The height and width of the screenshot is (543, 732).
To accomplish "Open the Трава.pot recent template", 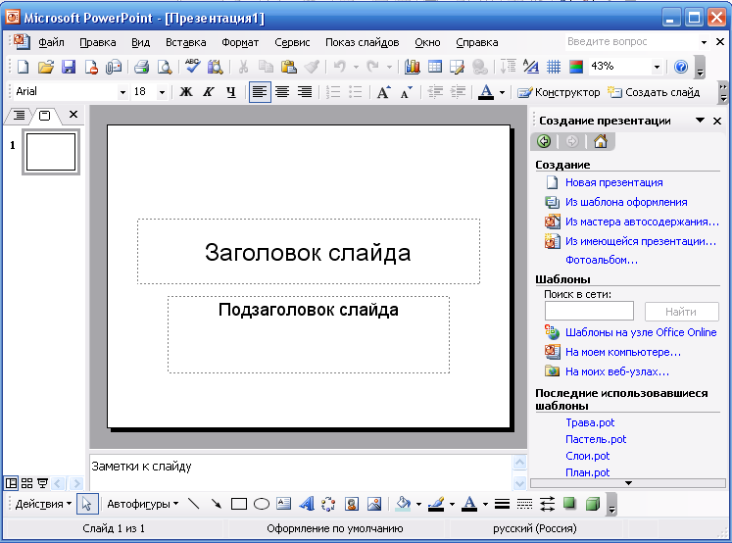I will (x=590, y=422).
